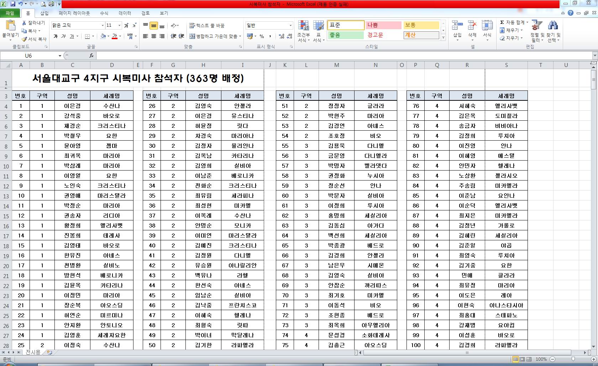The height and width of the screenshot is (366, 598).
Task: Click the text orientation icon
Action: pyautogui.click(x=174, y=26)
